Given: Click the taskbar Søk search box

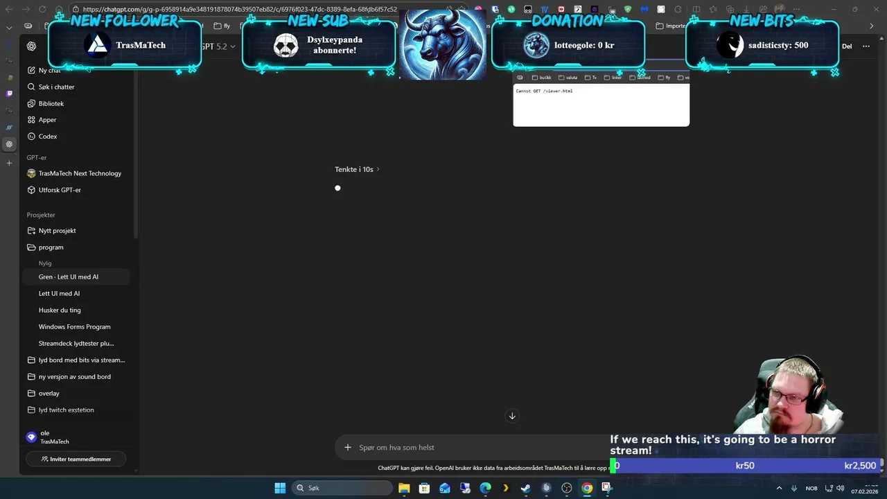Looking at the screenshot, I should click(342, 488).
